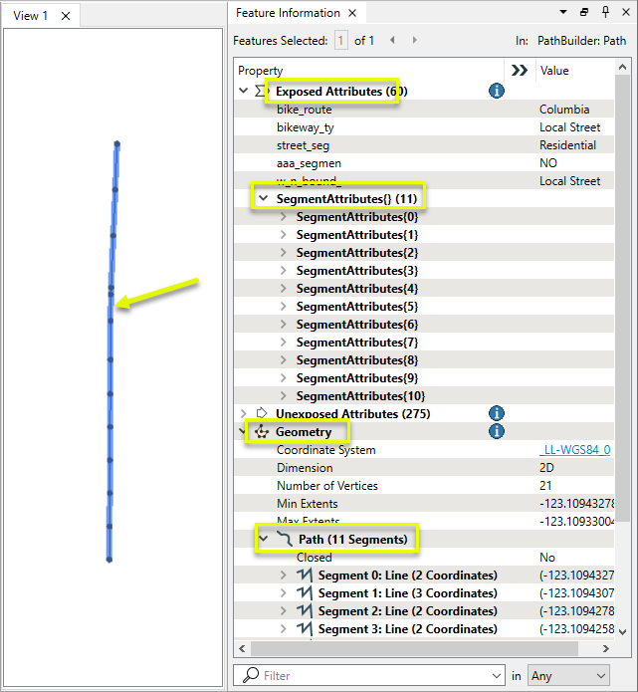Collapse the Path (11 Segments) node
638x692 pixels.
(x=264, y=539)
